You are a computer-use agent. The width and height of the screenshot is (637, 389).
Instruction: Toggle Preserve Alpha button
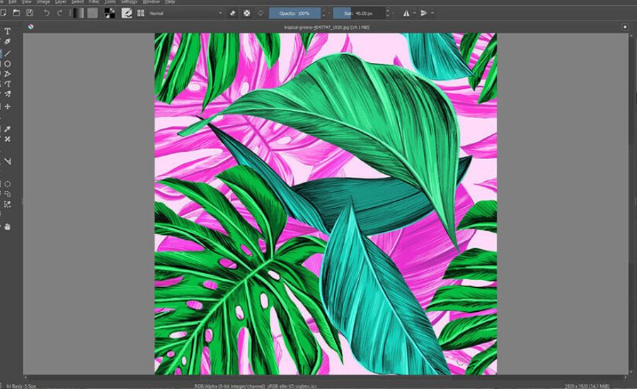point(246,13)
